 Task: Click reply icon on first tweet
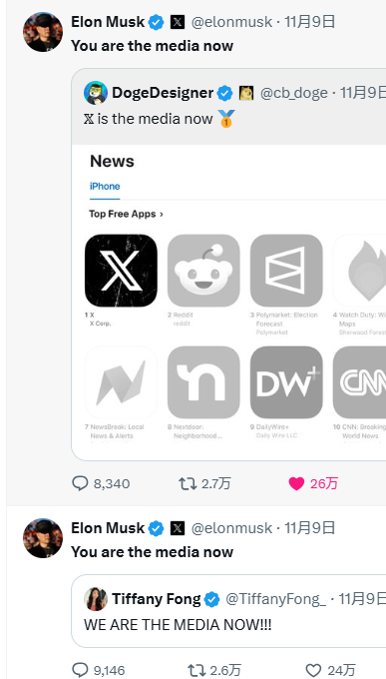[x=80, y=483]
